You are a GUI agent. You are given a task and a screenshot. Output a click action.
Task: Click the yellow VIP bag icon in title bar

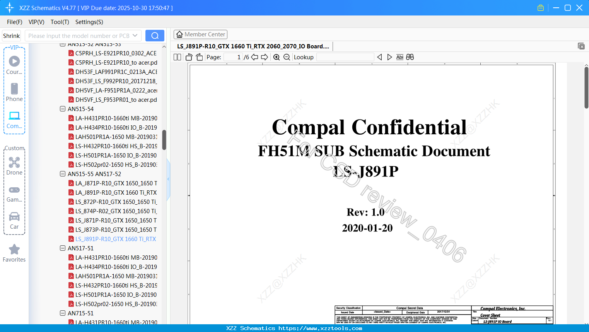click(541, 8)
